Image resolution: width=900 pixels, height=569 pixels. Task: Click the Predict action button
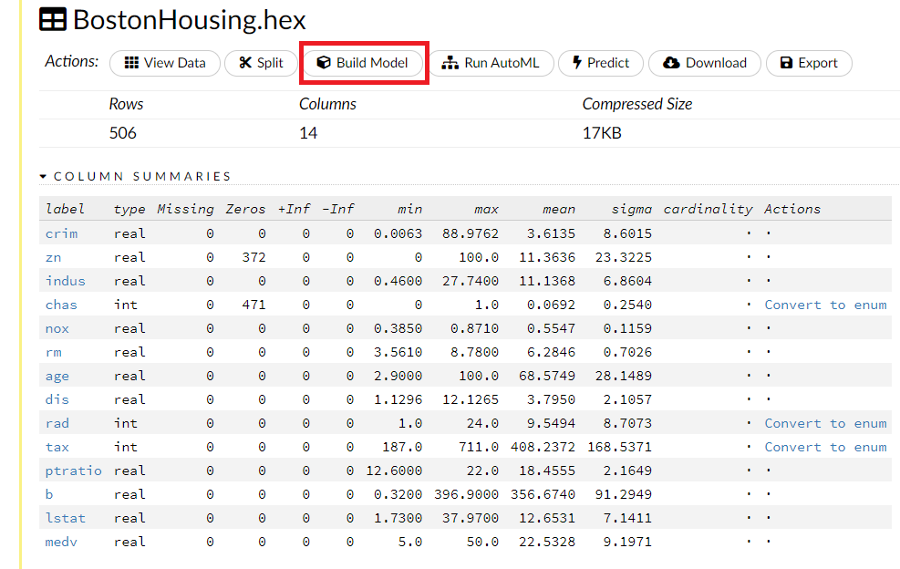click(601, 63)
